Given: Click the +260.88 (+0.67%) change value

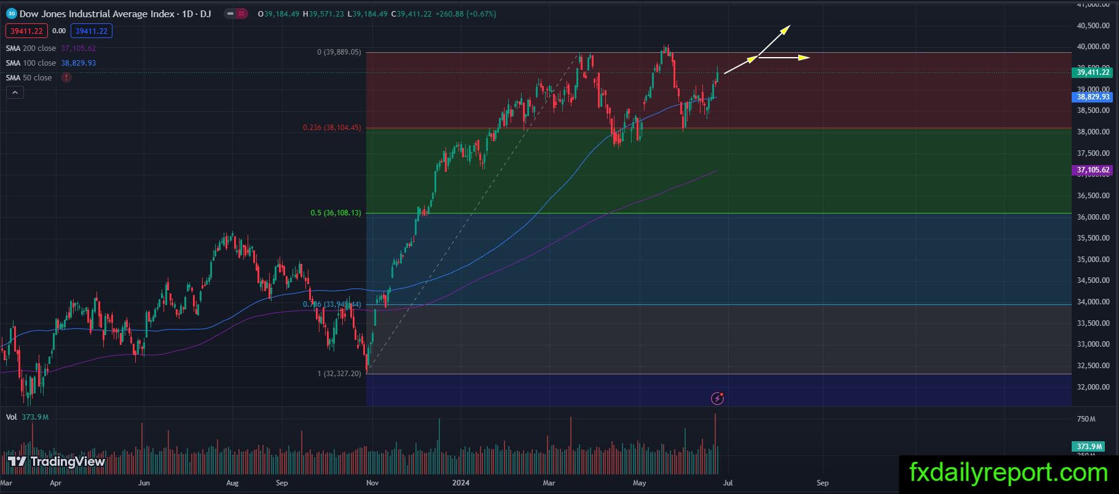Looking at the screenshot, I should (x=465, y=14).
